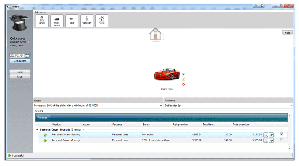
Task: Collapse the Personal-Cover: Monthly group
Action: click(x=37, y=130)
